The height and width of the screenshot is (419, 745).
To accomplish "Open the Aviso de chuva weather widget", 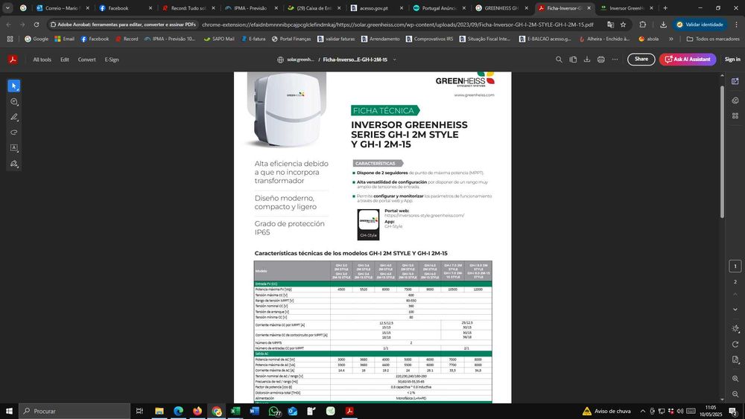I will (x=606, y=411).
